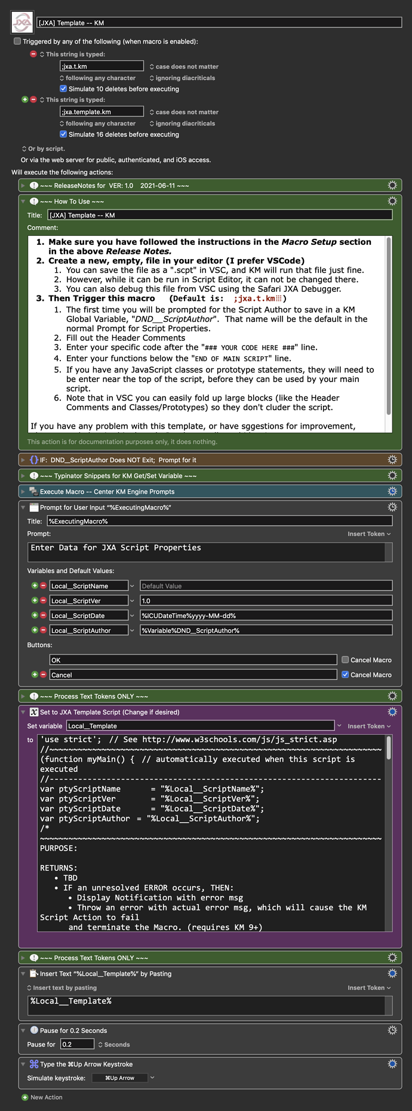Open gear menu of ReleaseNotes action
412x1111 pixels.
pos(392,186)
